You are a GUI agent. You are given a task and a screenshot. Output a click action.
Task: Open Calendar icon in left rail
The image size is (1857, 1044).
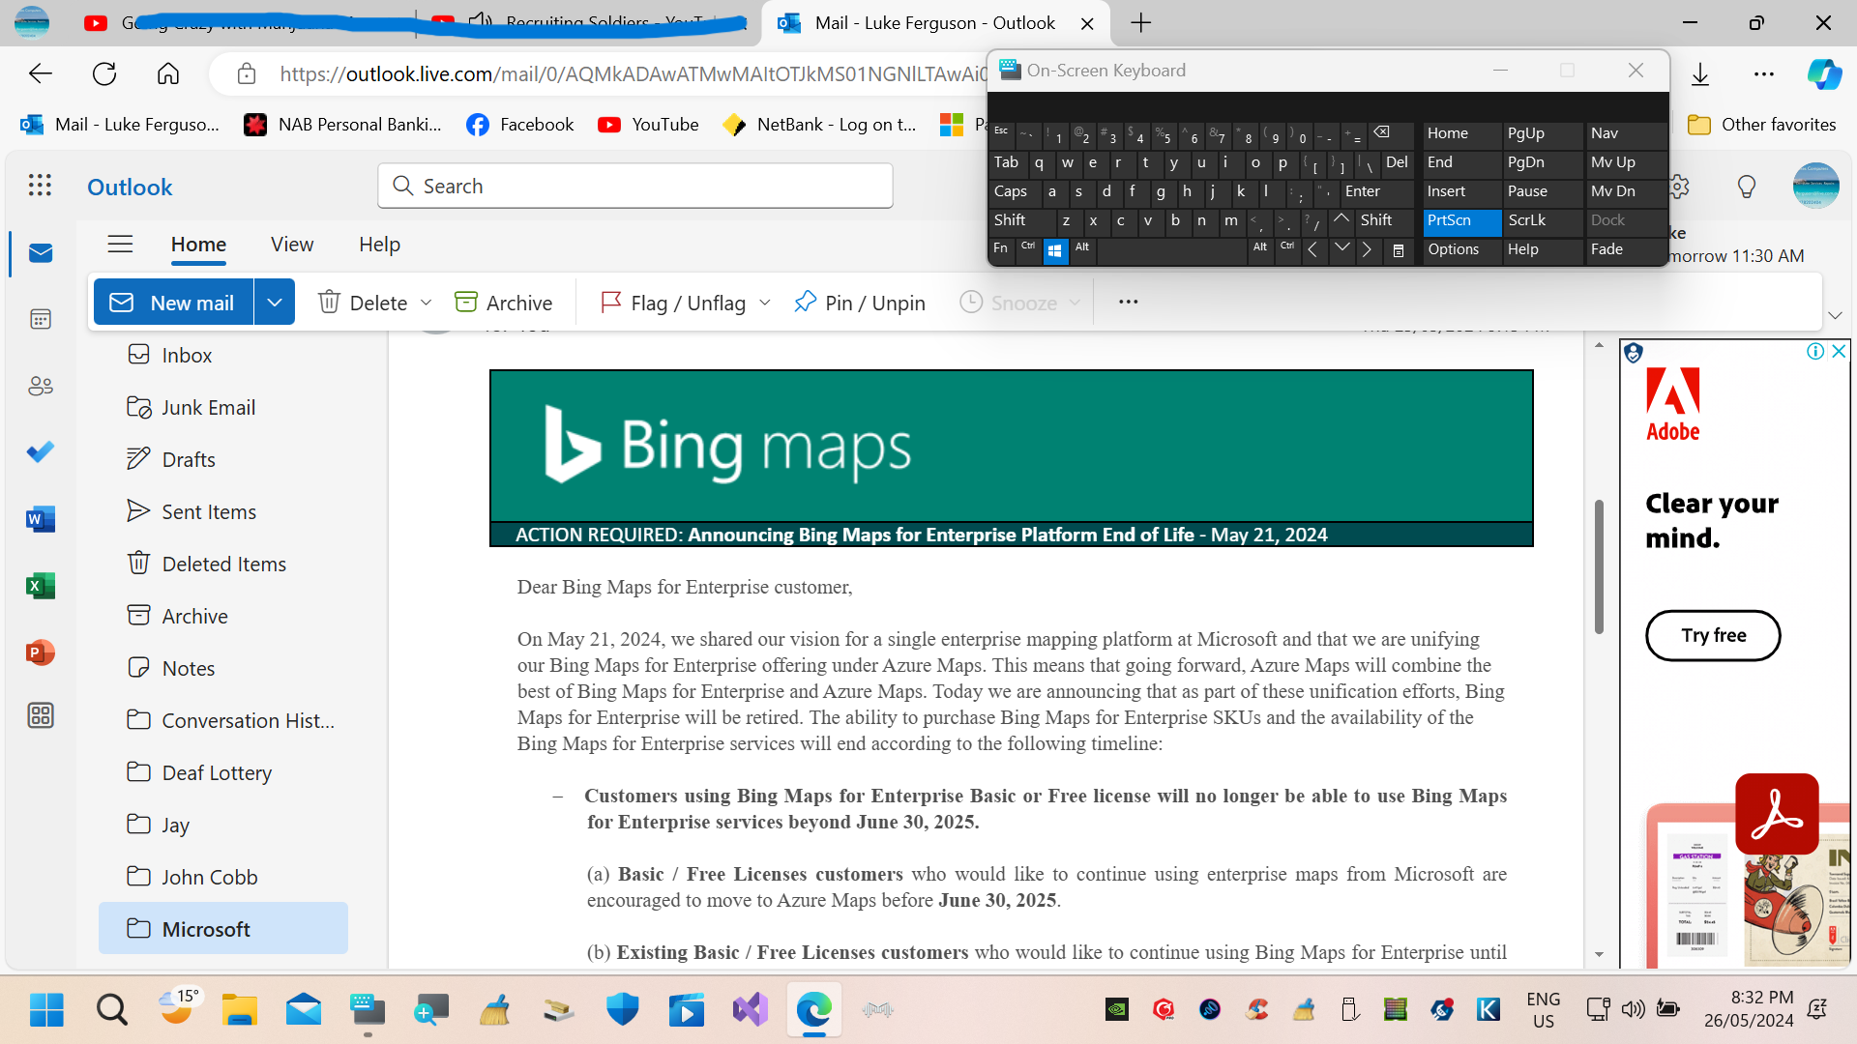point(41,319)
